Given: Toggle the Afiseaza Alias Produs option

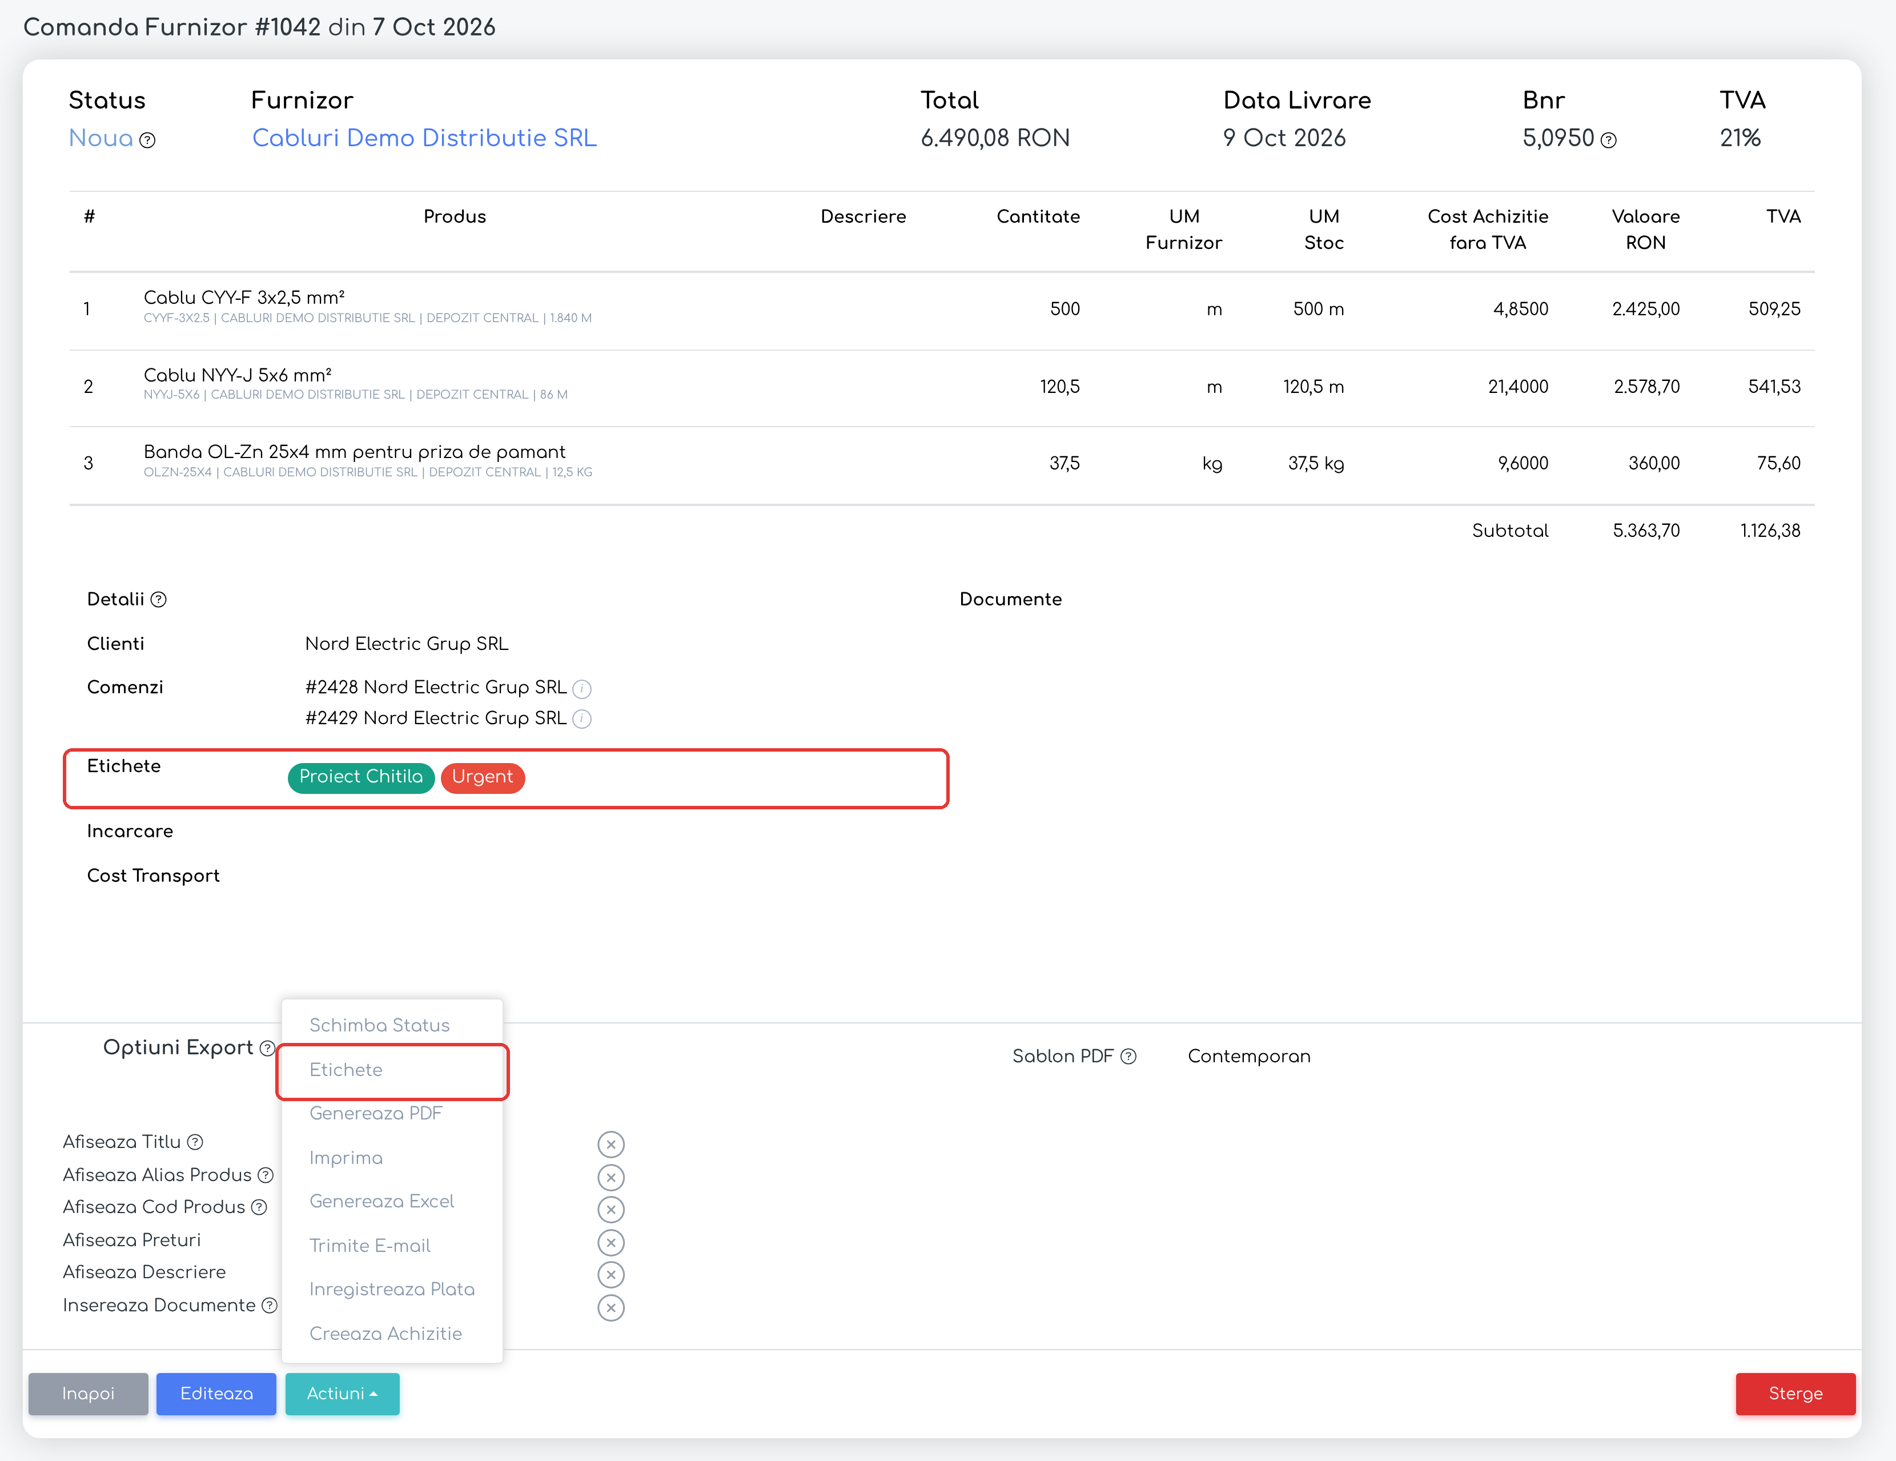Looking at the screenshot, I should [x=611, y=1178].
